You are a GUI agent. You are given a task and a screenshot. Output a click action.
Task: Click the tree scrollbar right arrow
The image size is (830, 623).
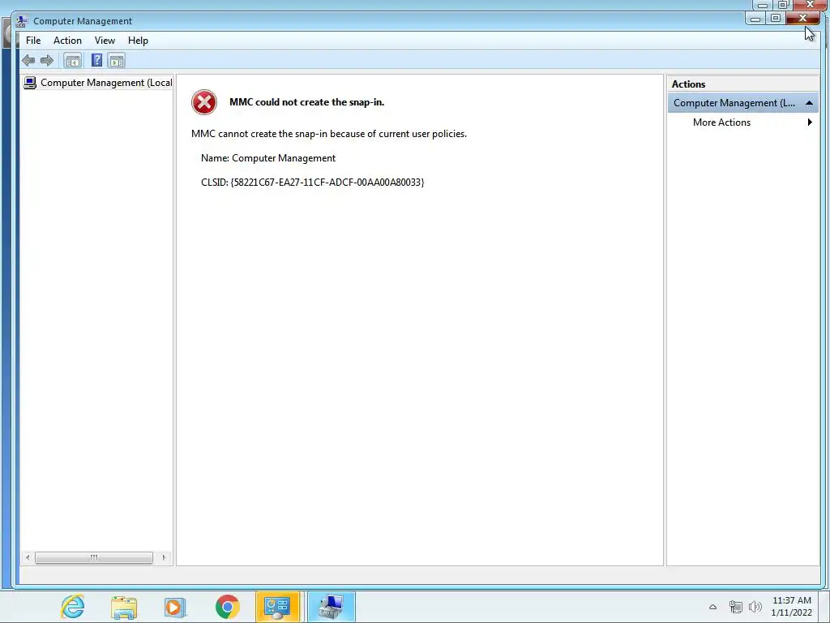(164, 557)
